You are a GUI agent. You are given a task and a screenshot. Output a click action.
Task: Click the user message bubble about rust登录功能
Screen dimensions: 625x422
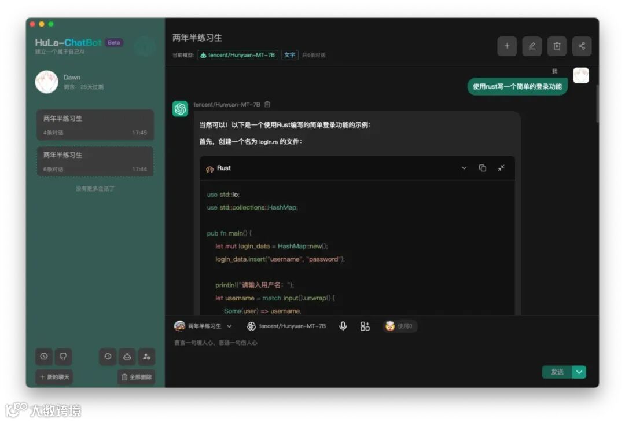click(x=517, y=87)
